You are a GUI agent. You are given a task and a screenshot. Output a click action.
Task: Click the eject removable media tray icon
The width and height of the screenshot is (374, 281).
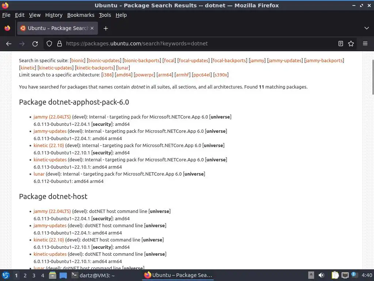pos(311,275)
